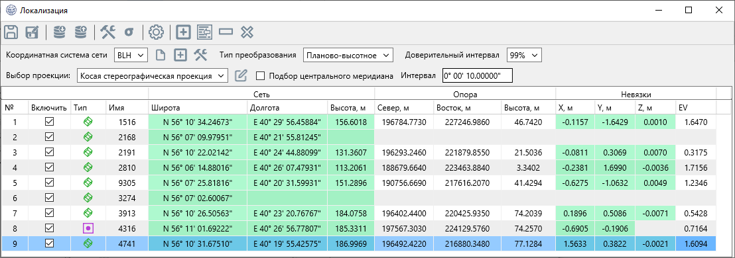This screenshot has width=735, height=258.
Task: Click the new document icon next to BLH
Action: (x=161, y=55)
